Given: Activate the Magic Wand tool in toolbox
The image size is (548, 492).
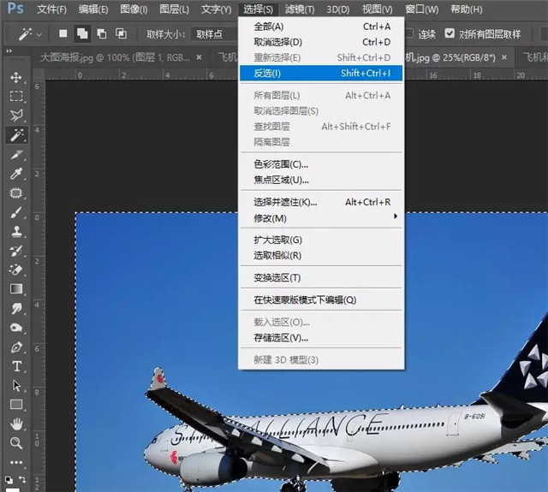Looking at the screenshot, I should [x=16, y=135].
